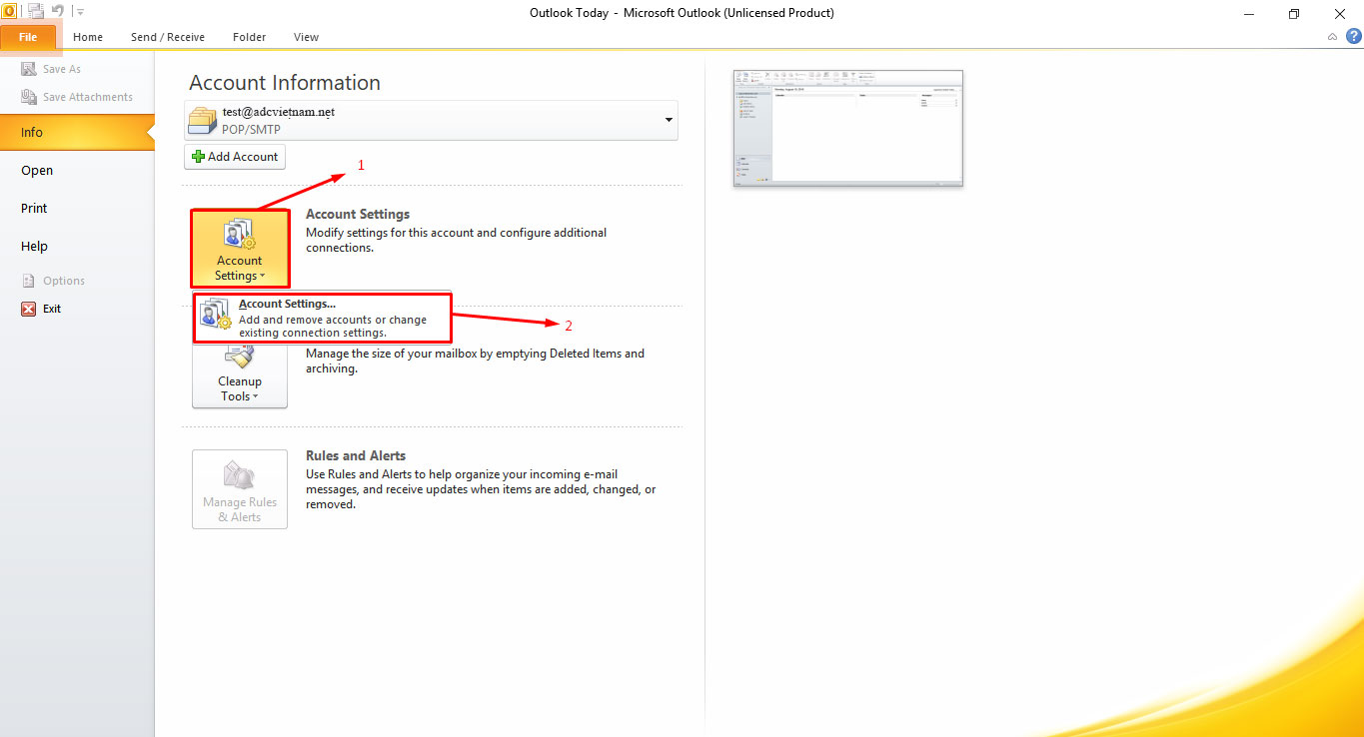
Task: Click the Options label
Action: click(x=64, y=281)
